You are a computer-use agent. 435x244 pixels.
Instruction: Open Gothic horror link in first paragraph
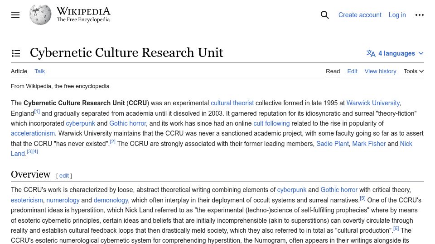coord(128,123)
